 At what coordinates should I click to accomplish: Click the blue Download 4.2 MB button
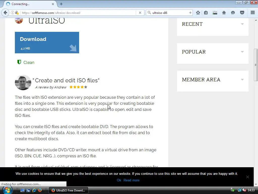(x=47, y=42)
